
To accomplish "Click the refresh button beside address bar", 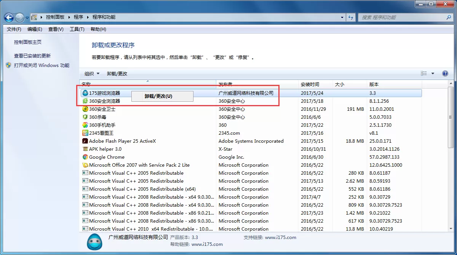I will [x=351, y=17].
